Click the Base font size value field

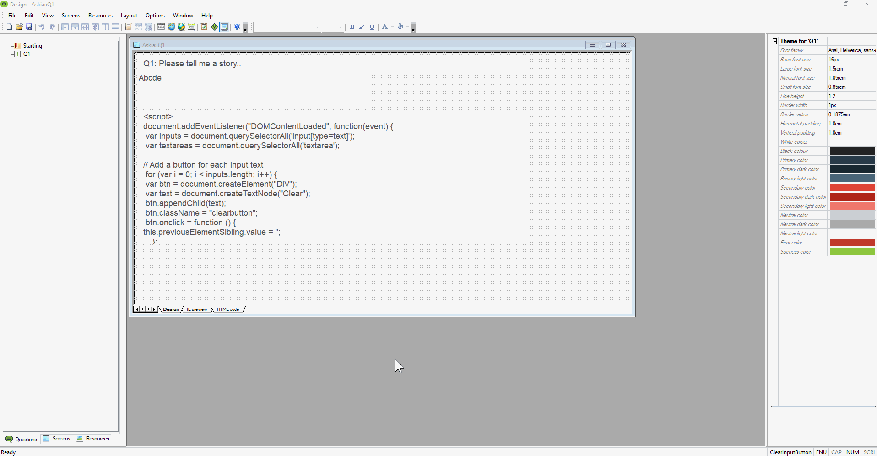[x=850, y=60]
